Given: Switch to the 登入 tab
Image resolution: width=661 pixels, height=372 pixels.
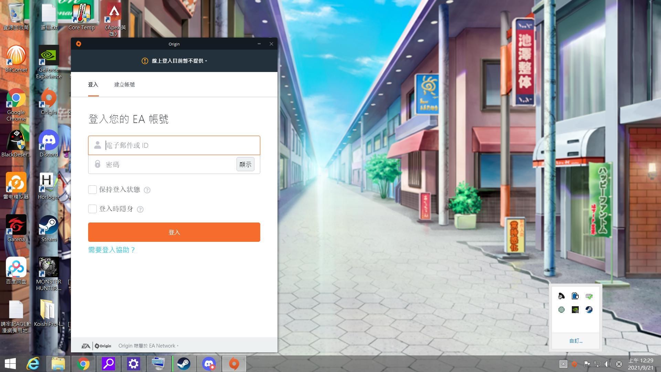Looking at the screenshot, I should (x=93, y=85).
